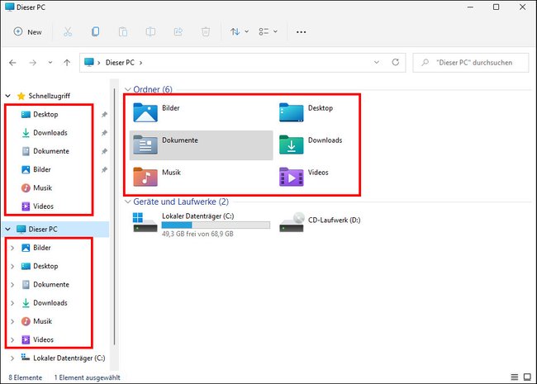Expand Downloads under Dieser PC
The image size is (537, 384).
(x=12, y=303)
